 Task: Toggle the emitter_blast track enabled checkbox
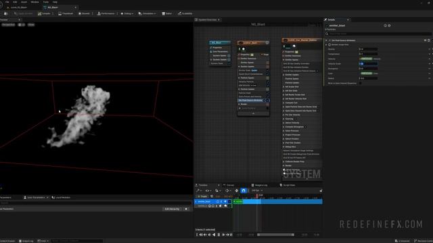(229, 202)
